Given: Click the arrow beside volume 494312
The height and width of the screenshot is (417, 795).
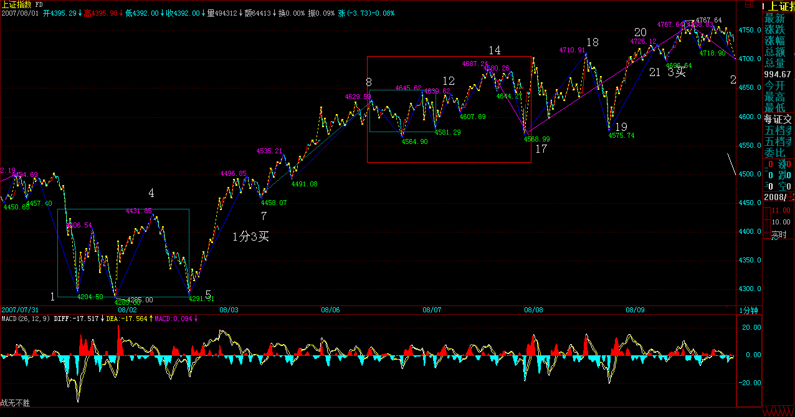Looking at the screenshot, I should click(241, 13).
